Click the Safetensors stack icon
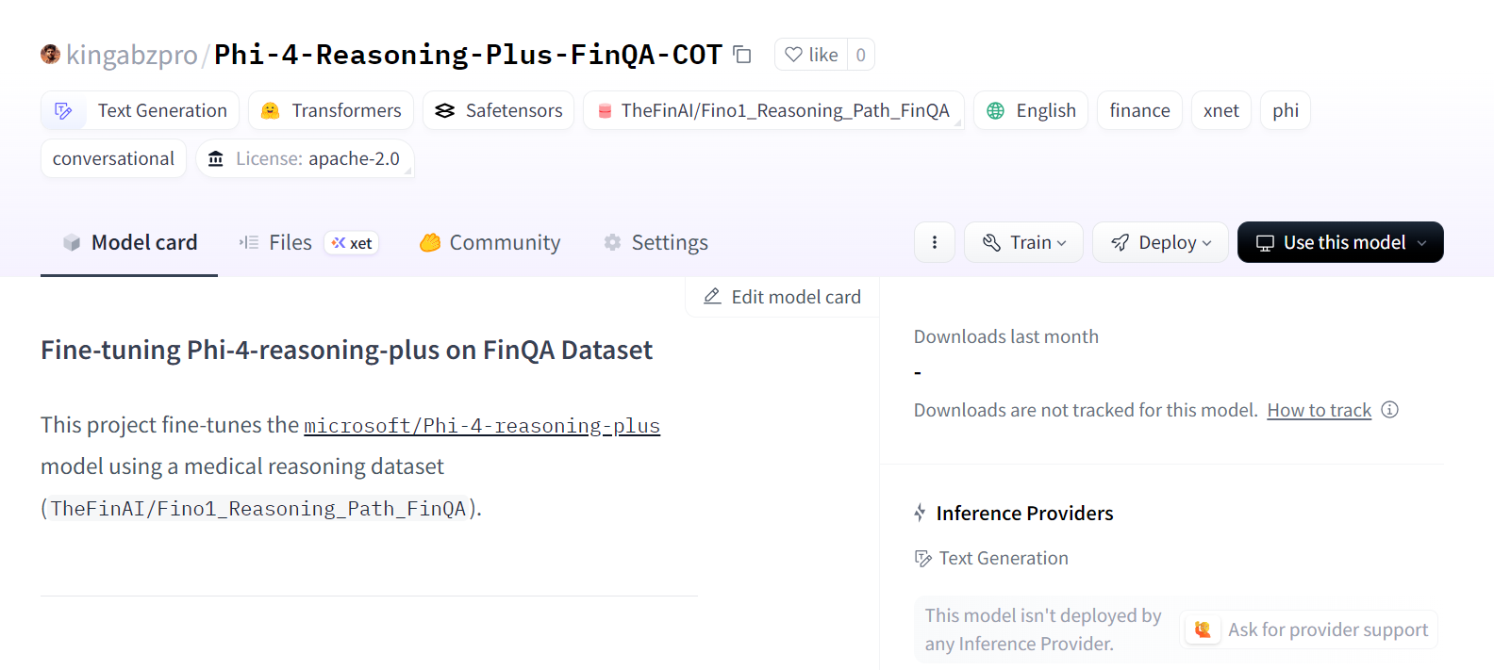 (445, 110)
